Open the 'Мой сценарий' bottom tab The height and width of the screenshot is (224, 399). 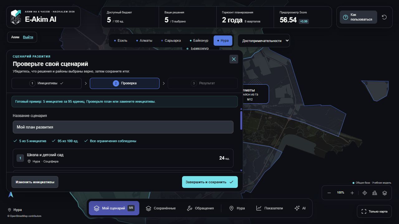click(x=114, y=208)
